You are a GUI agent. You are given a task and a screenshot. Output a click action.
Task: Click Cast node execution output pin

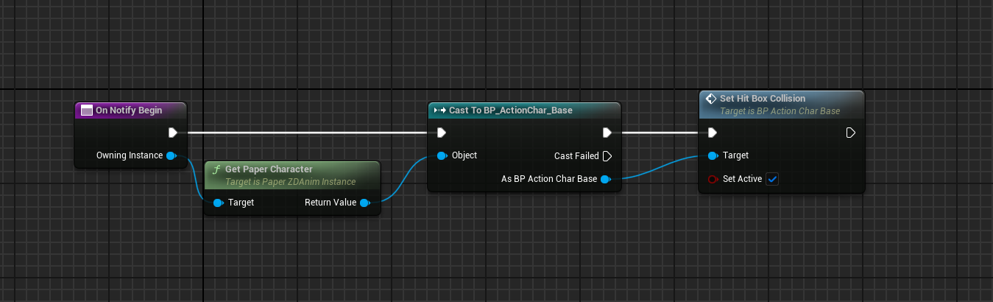tap(607, 133)
